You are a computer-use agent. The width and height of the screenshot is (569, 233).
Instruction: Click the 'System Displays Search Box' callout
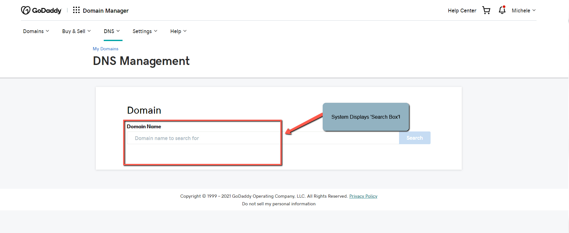[366, 117]
